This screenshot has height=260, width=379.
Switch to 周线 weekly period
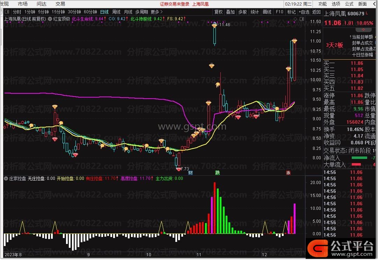[x=116, y=12]
